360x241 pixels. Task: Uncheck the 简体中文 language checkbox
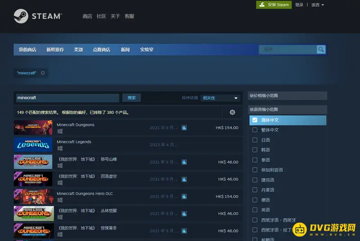(x=255, y=120)
